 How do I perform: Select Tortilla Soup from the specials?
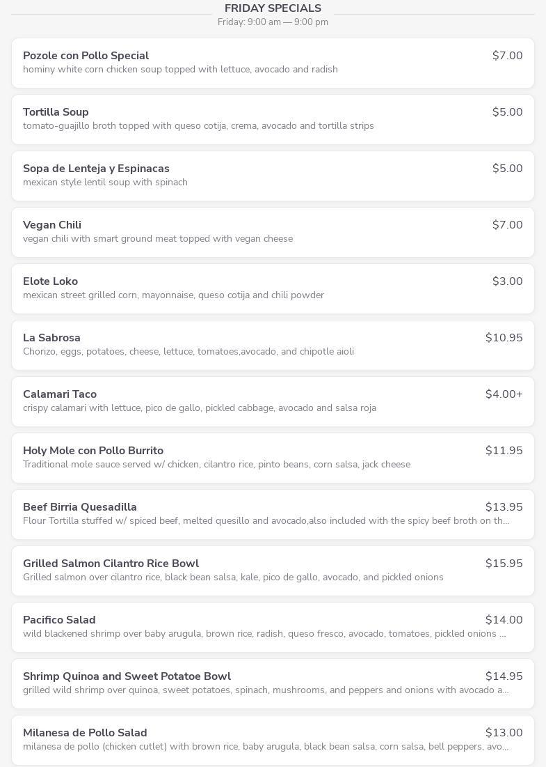coord(56,112)
